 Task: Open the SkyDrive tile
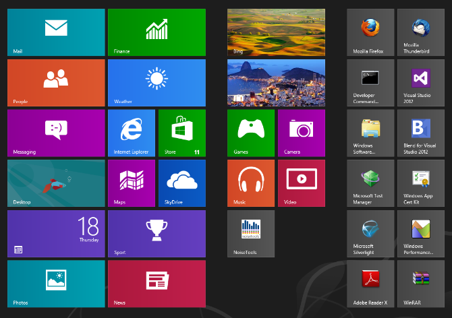[x=182, y=183]
